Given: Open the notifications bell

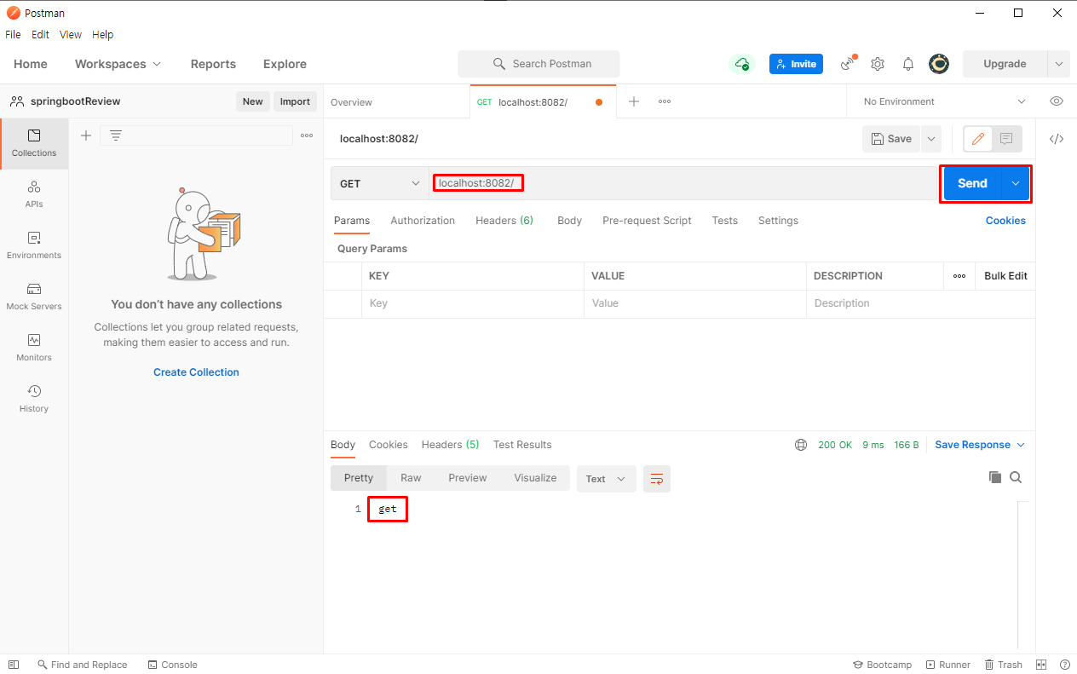Looking at the screenshot, I should click(908, 64).
